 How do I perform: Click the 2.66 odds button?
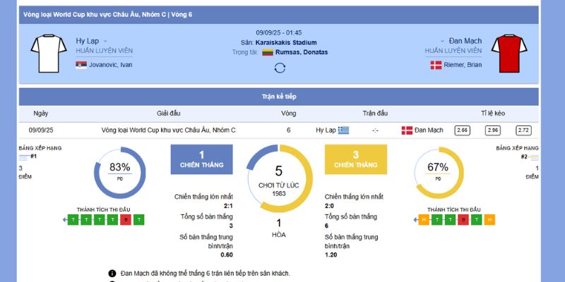pos(463,130)
